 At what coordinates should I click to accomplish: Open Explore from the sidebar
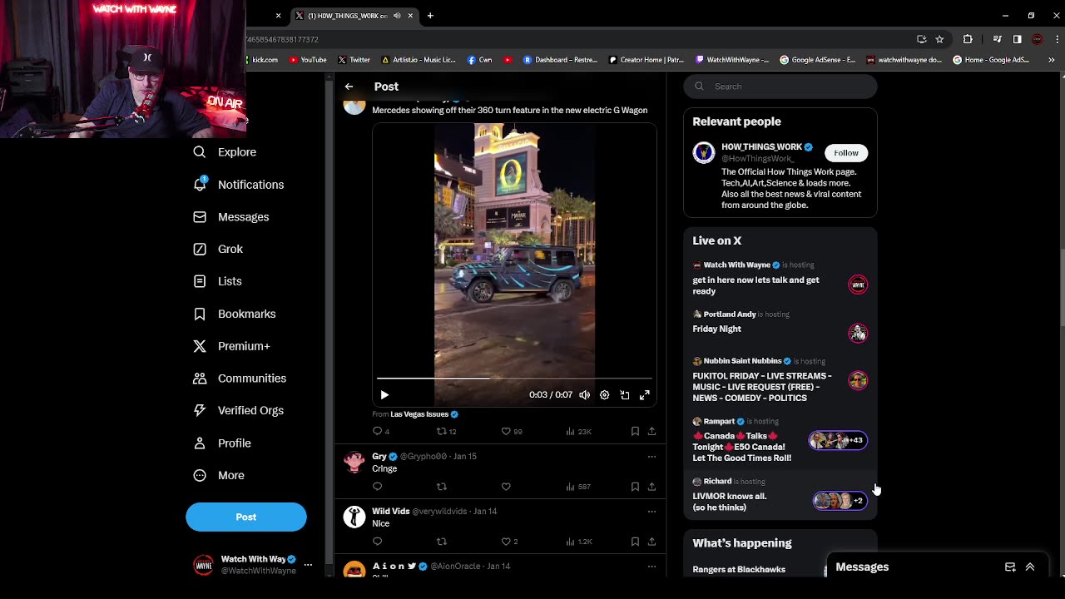click(x=225, y=152)
